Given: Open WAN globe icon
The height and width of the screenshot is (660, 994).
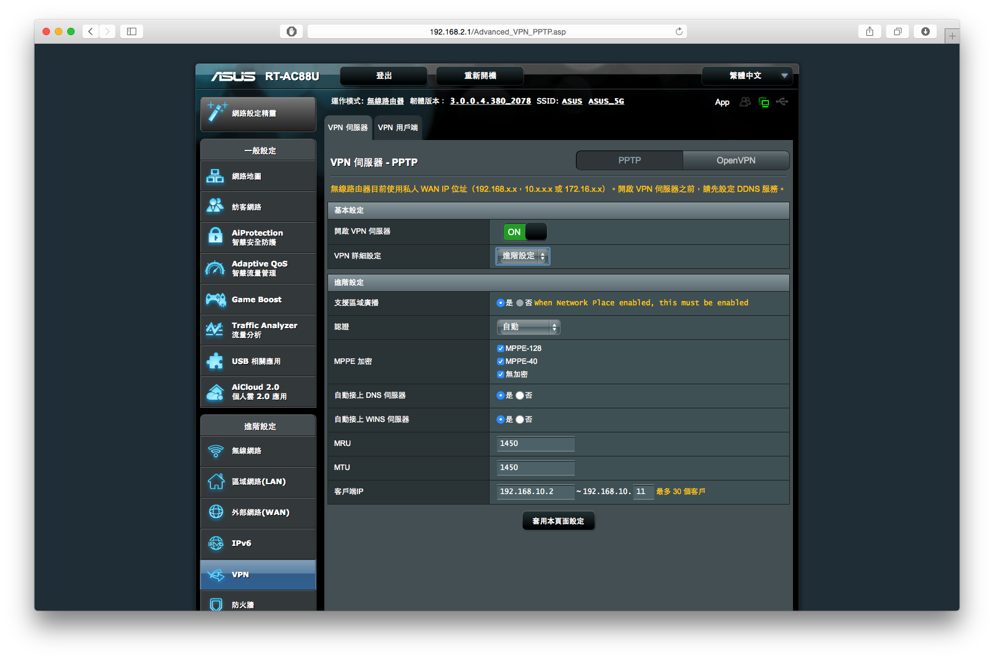Looking at the screenshot, I should [x=216, y=512].
